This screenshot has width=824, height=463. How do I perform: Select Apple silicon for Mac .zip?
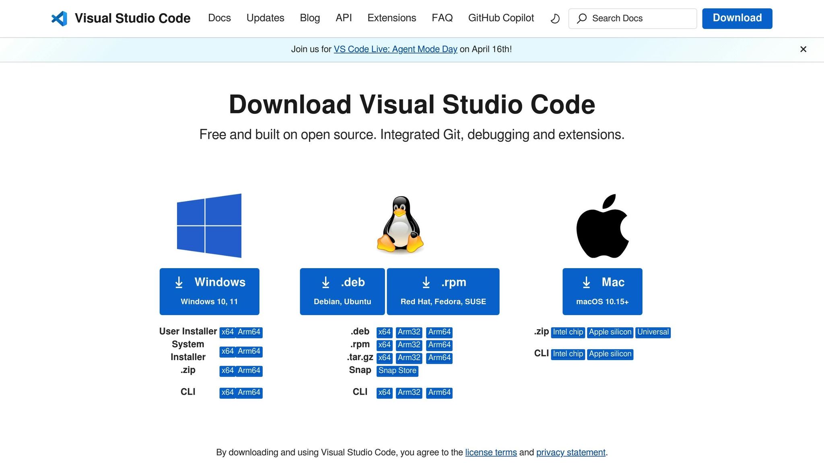(610, 332)
